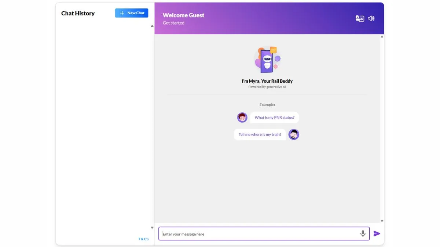Select the "What is my PNR status?" example
This screenshot has width=440, height=247.
tap(274, 117)
